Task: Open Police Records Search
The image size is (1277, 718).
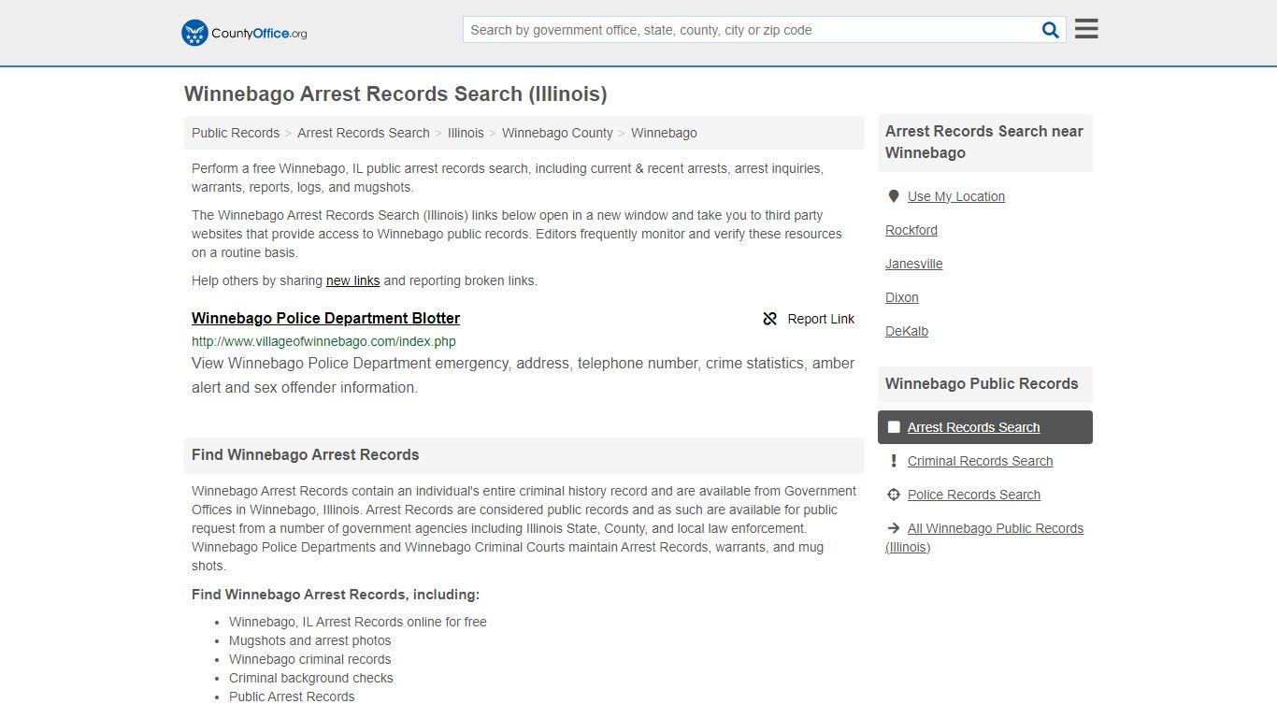Action: [974, 495]
